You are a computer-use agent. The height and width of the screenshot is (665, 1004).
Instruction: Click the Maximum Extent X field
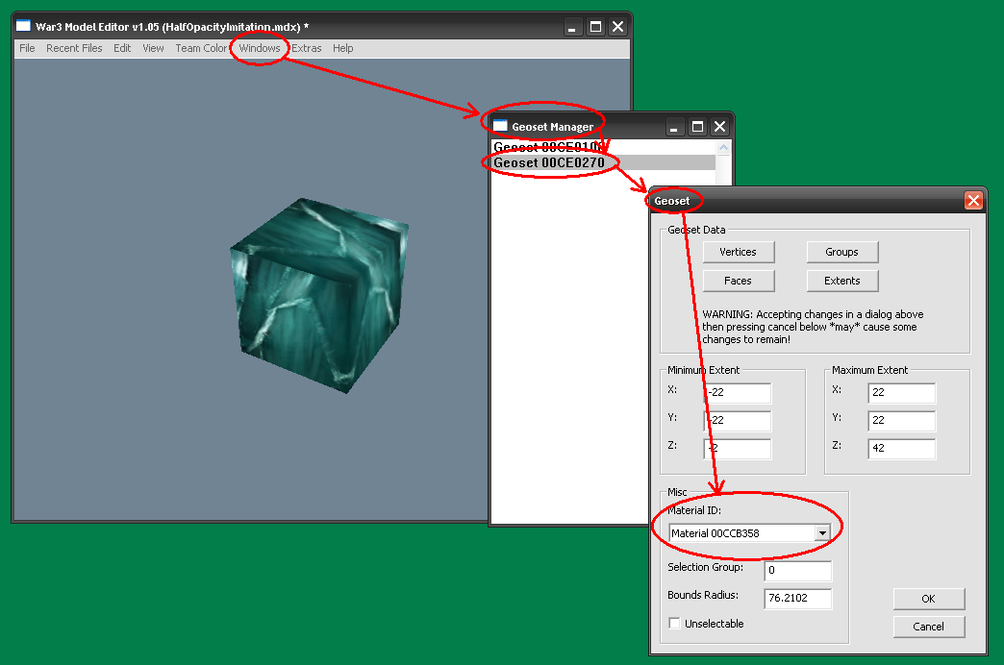(901, 392)
